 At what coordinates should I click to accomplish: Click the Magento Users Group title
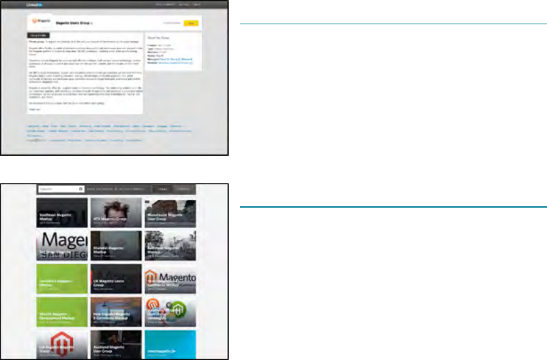click(x=73, y=23)
